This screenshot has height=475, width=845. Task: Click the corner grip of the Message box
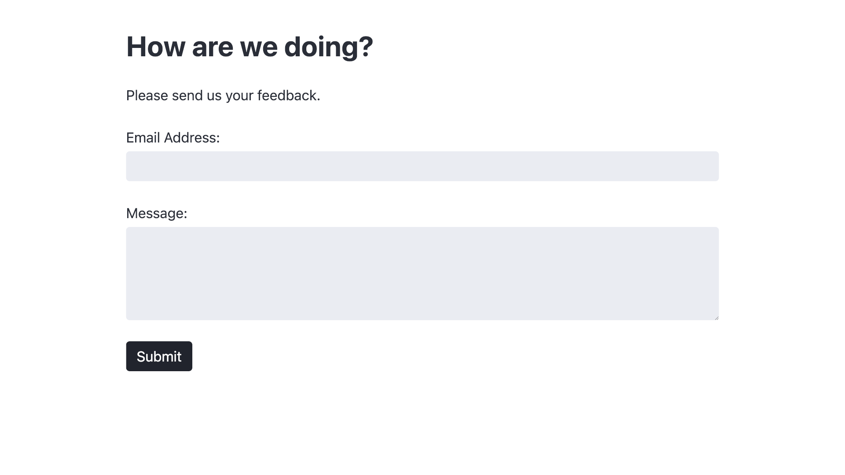(716, 318)
